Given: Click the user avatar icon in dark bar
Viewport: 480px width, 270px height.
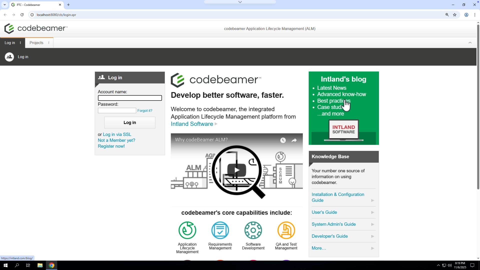Looking at the screenshot, I should [9, 57].
